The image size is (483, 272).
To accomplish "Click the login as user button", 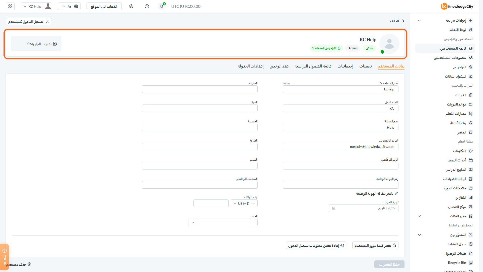I will pos(29,21).
